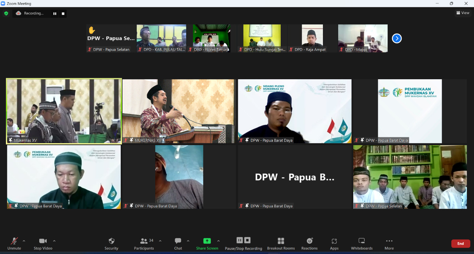The height and width of the screenshot is (254, 474).
Task: Stop recording using square beside Recording... indicator
Action: 63,14
